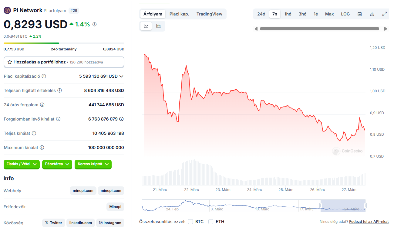The image size is (394, 228).
Task: Expand chart to fullscreen
Action: tap(385, 14)
